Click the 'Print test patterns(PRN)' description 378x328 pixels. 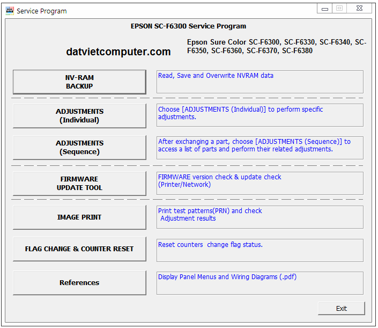coord(210,214)
